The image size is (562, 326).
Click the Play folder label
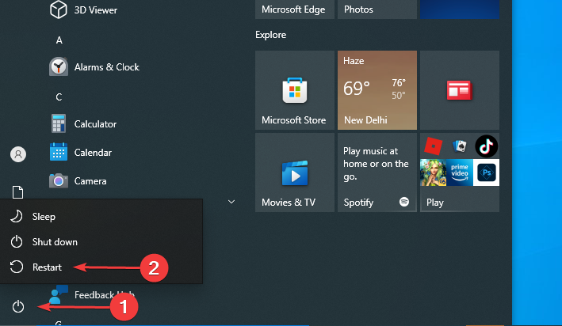434,203
